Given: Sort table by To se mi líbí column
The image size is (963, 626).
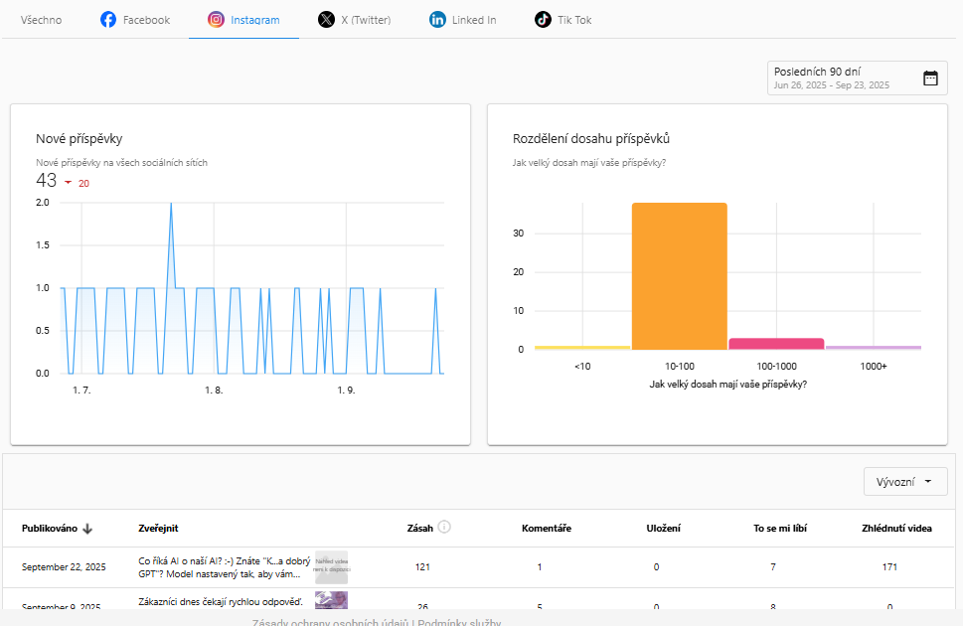Looking at the screenshot, I should (780, 529).
